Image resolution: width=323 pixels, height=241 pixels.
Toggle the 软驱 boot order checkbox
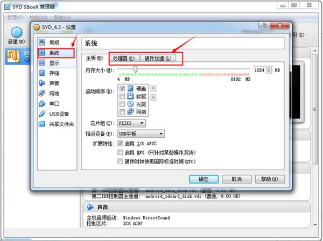click(x=122, y=96)
